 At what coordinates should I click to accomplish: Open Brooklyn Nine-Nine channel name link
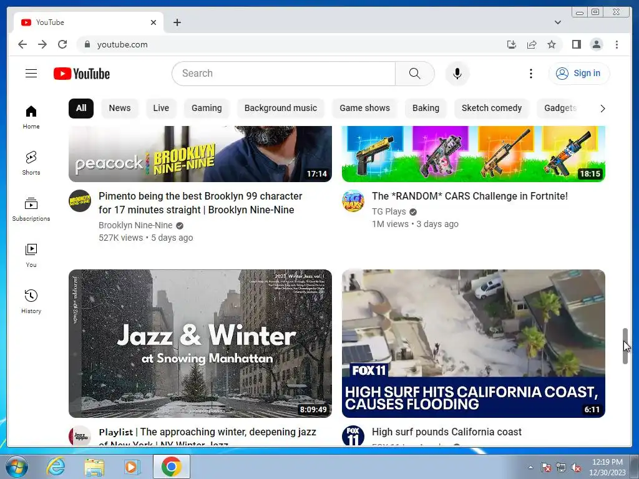pos(135,225)
